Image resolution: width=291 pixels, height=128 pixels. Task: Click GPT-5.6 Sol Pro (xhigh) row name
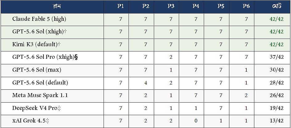pos(45,57)
